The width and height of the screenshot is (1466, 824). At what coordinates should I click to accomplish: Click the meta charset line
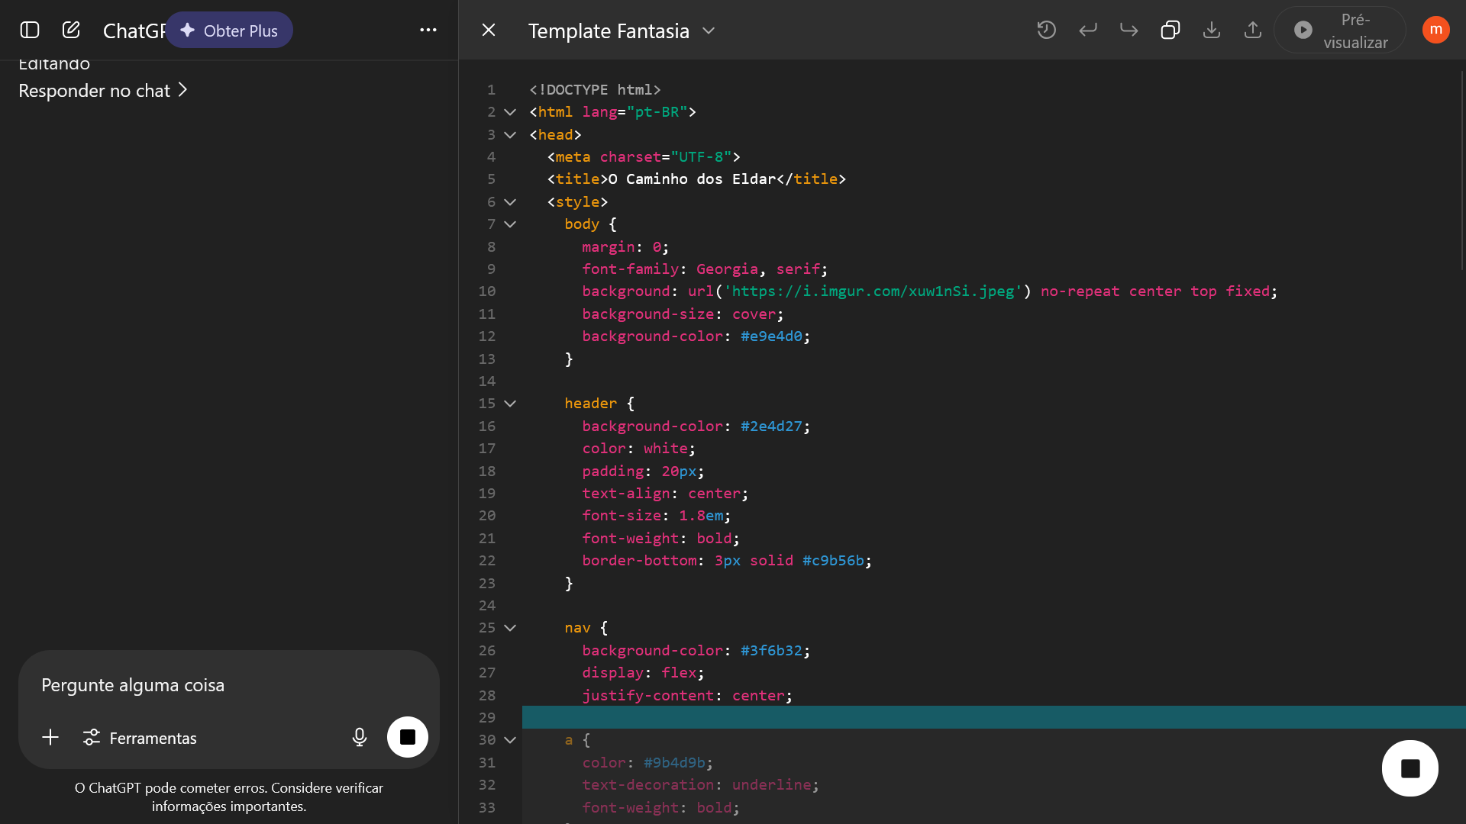pos(644,157)
